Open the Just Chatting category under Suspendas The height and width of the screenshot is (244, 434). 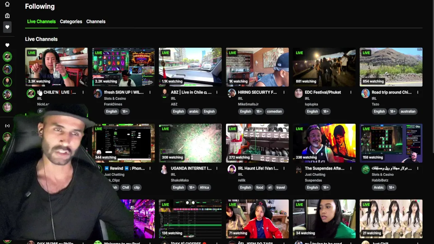(x=315, y=175)
